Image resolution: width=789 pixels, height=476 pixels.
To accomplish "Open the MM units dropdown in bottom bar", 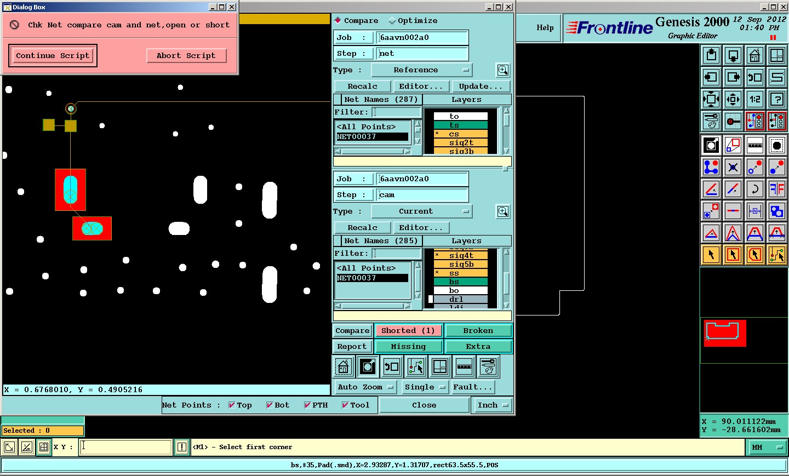I will tap(767, 447).
